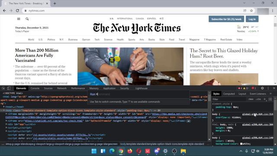
Task: Open the NYT hamburger sections menu
Action: point(19,19)
